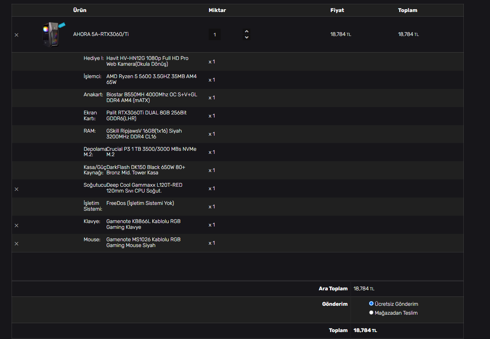Viewport: 490px width, 339px height.
Task: Open the AHORA 5A-RTX3060/Ti product link
Action: (101, 34)
